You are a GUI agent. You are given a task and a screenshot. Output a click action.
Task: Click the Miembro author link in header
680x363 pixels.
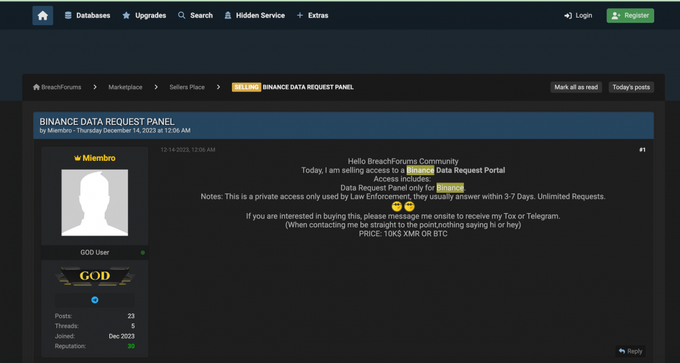pyautogui.click(x=59, y=130)
